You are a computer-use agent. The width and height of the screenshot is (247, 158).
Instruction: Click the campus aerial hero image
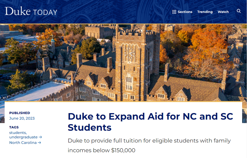coord(123,62)
